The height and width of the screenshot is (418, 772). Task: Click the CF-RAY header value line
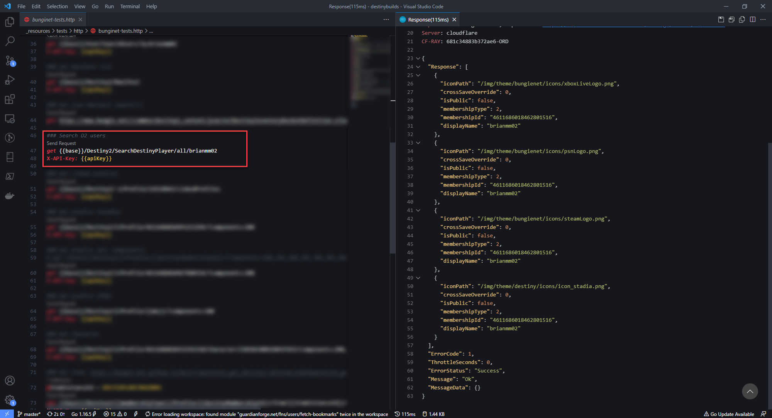point(465,41)
